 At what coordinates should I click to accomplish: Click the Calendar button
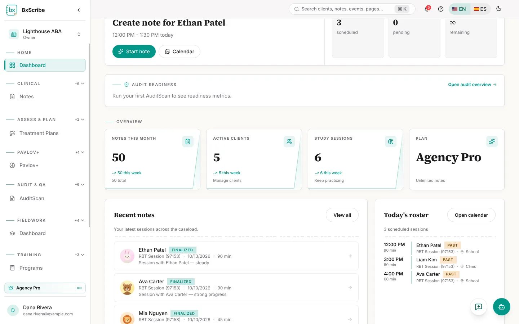(x=179, y=51)
